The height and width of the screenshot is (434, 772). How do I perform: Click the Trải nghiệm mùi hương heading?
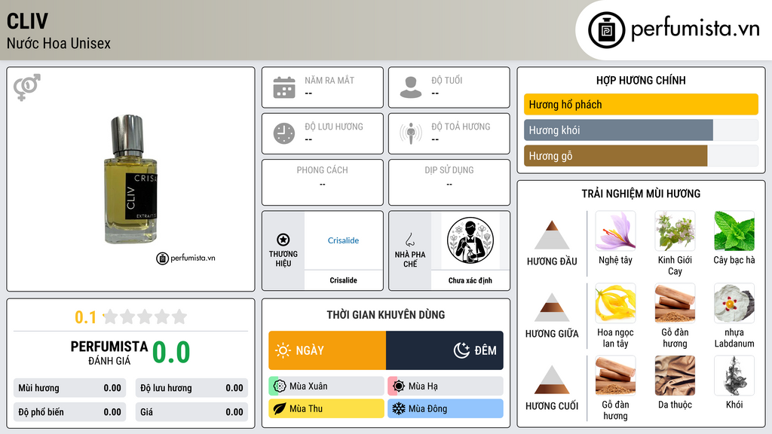641,194
